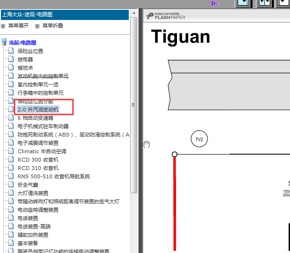Click document icon beside 安全气囊
The width and height of the screenshot is (290, 253).
pos(11,184)
